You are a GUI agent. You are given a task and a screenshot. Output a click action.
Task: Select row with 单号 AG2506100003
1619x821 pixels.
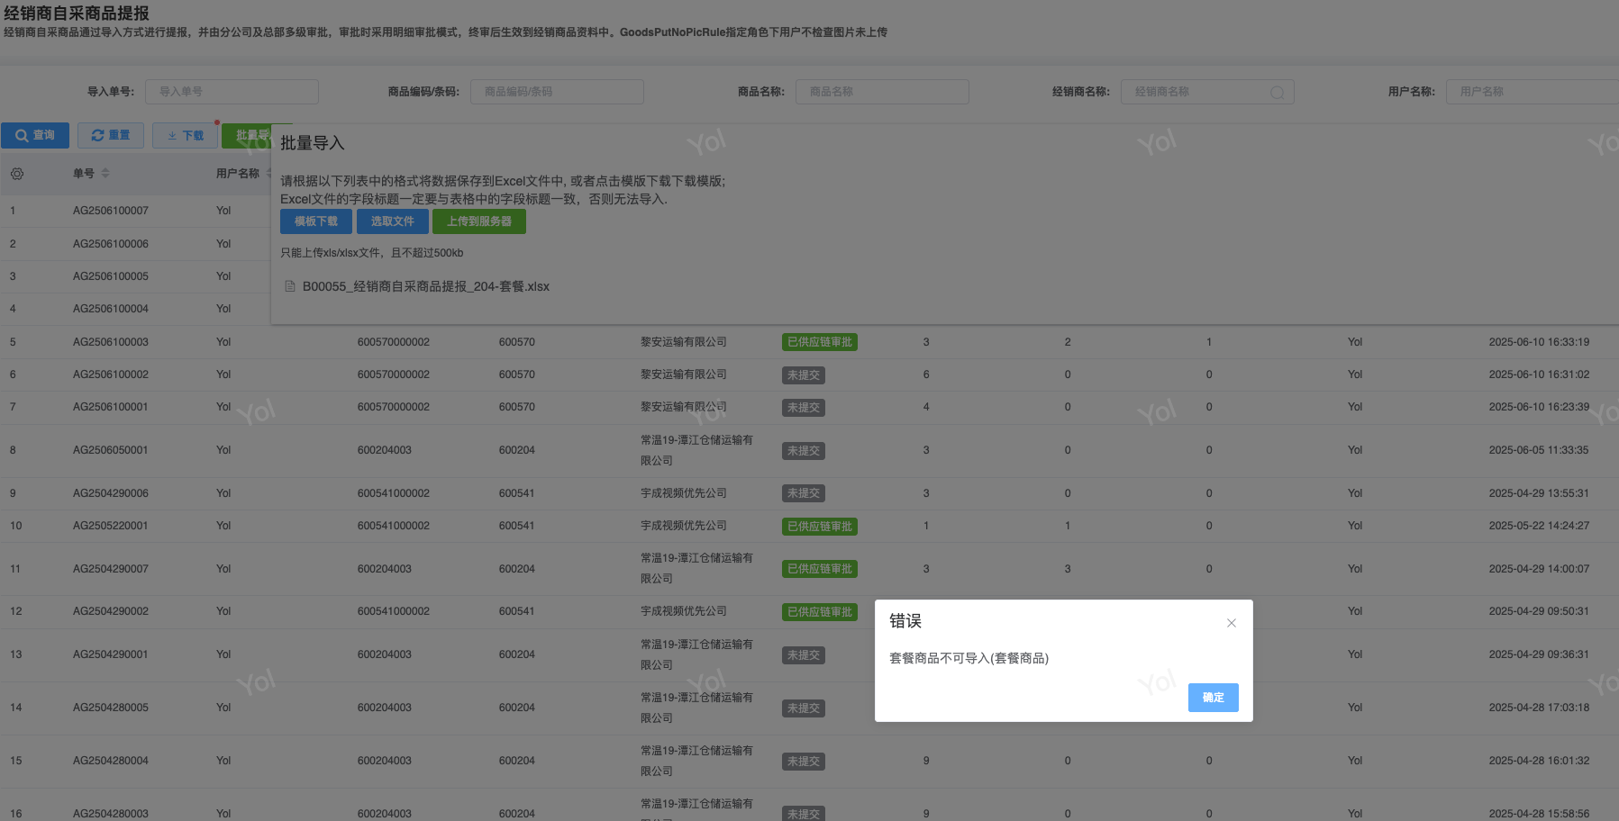coord(111,342)
